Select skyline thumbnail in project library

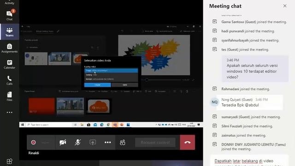pos(60,59)
